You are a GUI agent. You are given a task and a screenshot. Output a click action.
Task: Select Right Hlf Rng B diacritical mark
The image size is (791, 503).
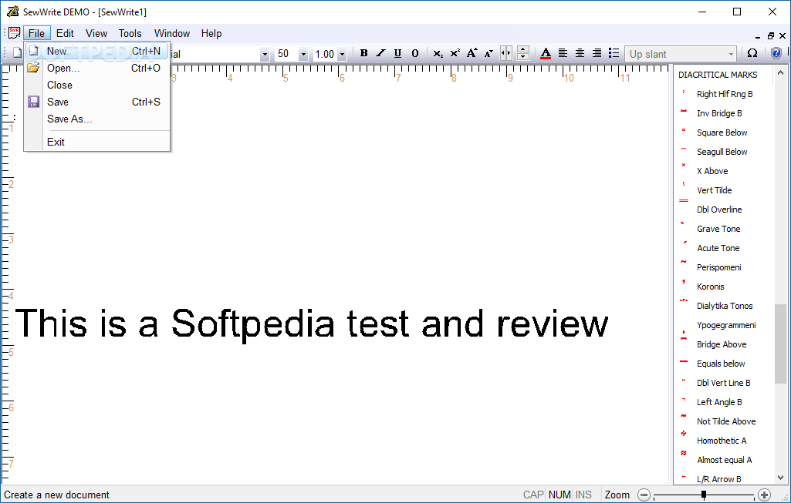point(725,94)
